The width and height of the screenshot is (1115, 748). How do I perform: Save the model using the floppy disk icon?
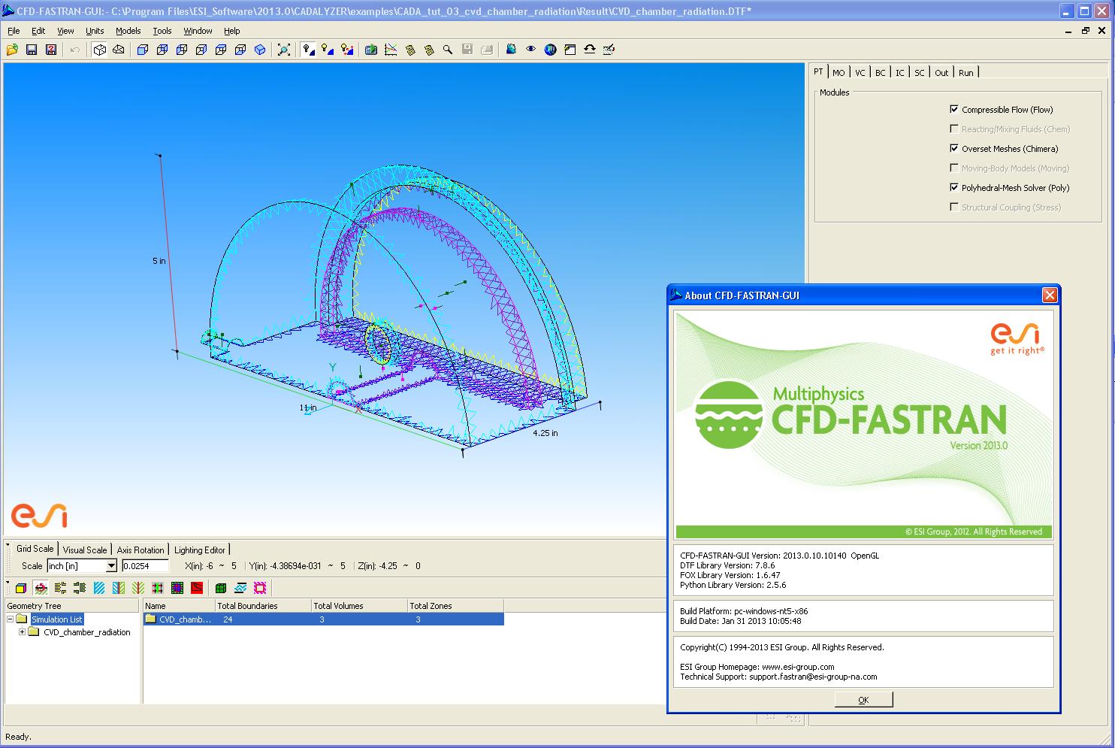[32, 50]
